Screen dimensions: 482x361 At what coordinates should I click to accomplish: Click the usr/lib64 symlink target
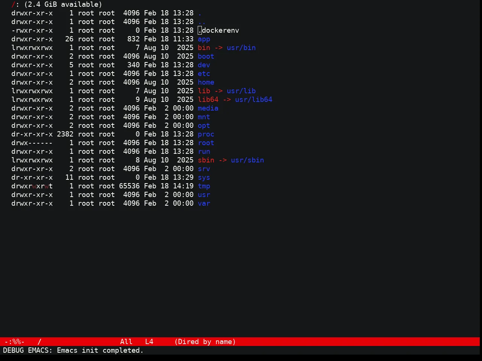pos(253,100)
